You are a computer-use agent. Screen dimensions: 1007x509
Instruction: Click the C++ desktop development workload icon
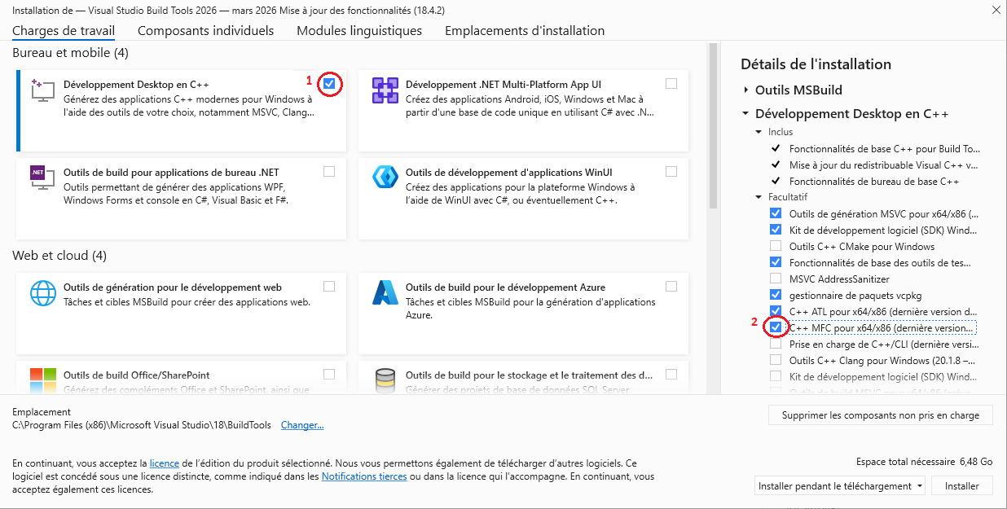click(42, 90)
